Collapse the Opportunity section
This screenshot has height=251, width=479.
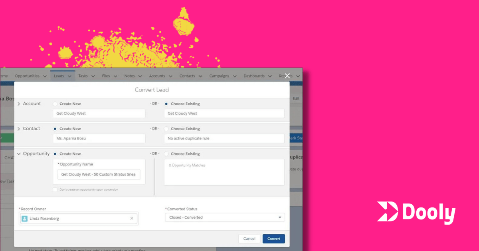coord(18,153)
